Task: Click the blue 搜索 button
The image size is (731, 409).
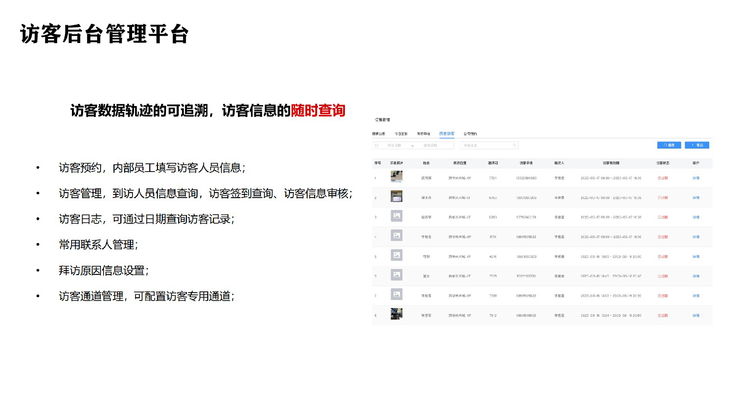Action: point(669,145)
